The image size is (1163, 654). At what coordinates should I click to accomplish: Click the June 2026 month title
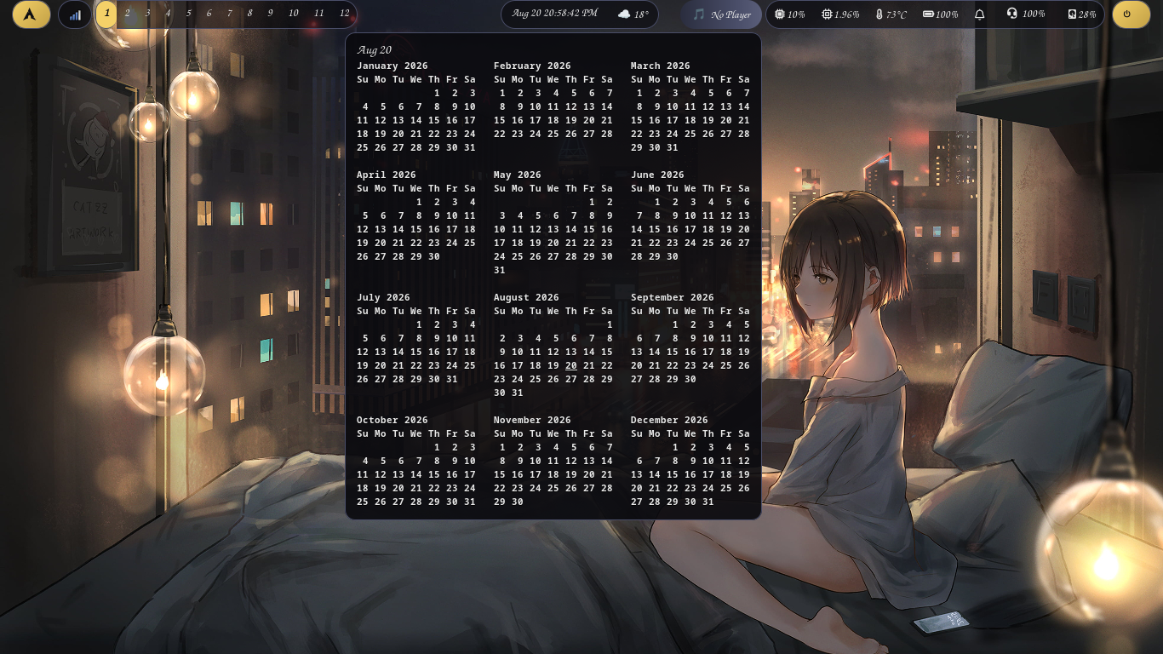point(657,175)
